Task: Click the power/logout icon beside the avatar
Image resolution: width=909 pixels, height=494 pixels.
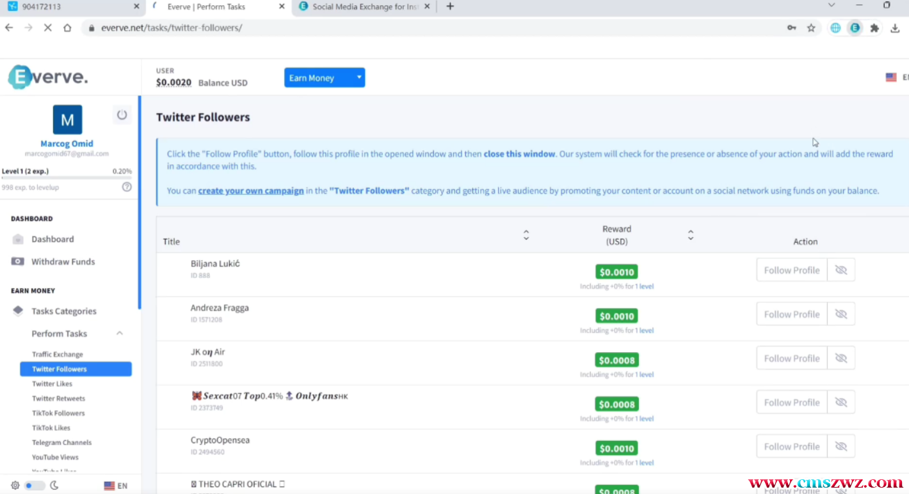Action: (x=122, y=115)
